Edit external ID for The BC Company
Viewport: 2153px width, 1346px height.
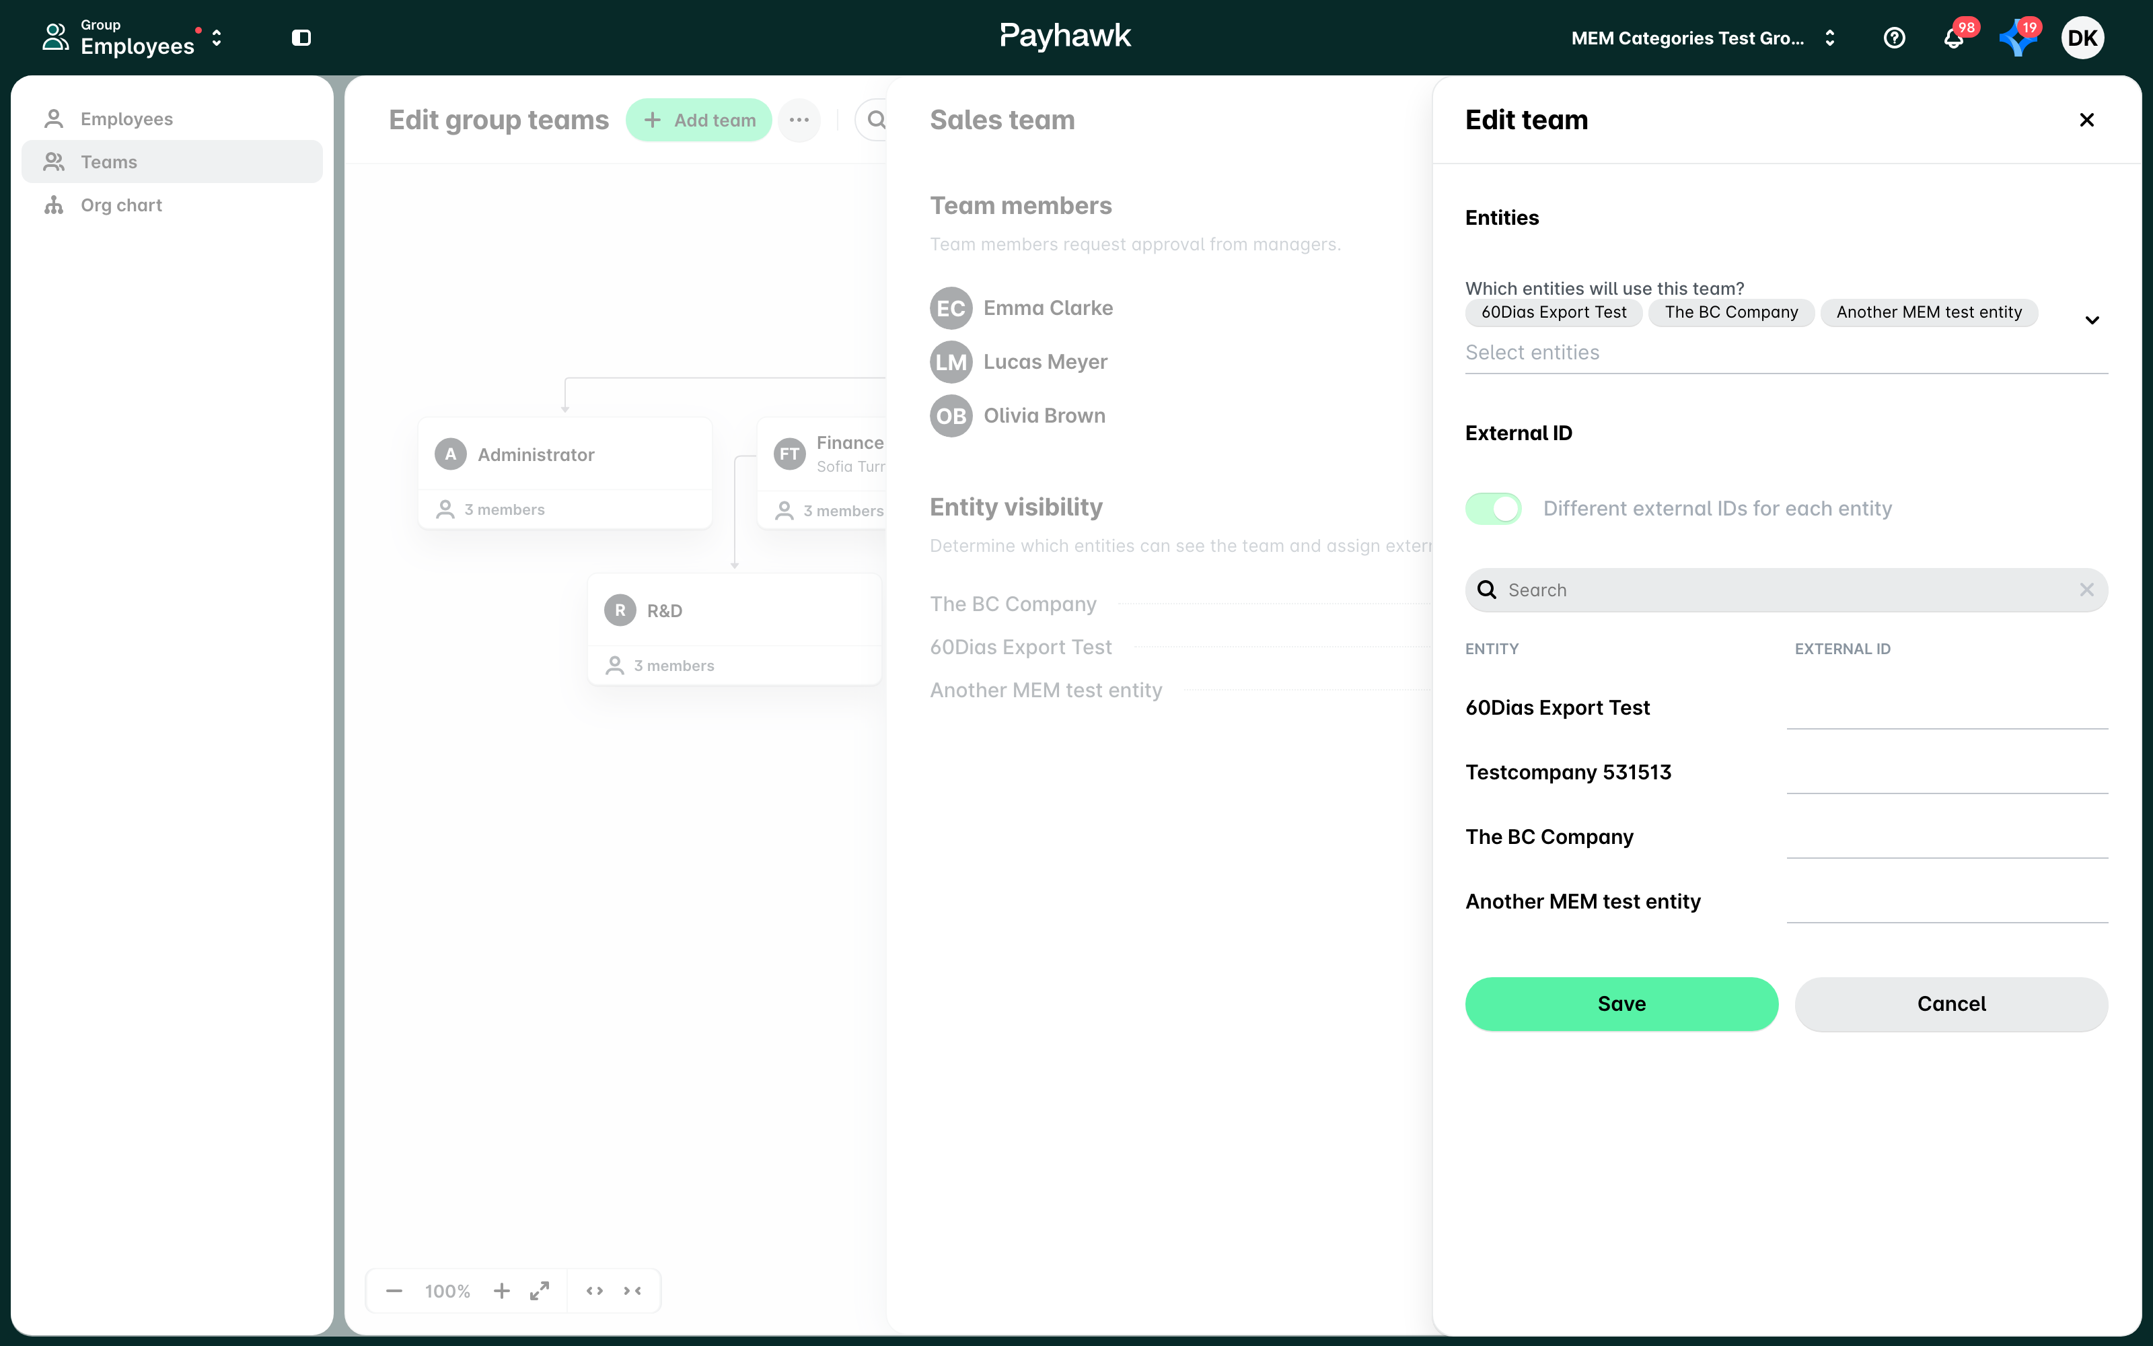(1946, 838)
